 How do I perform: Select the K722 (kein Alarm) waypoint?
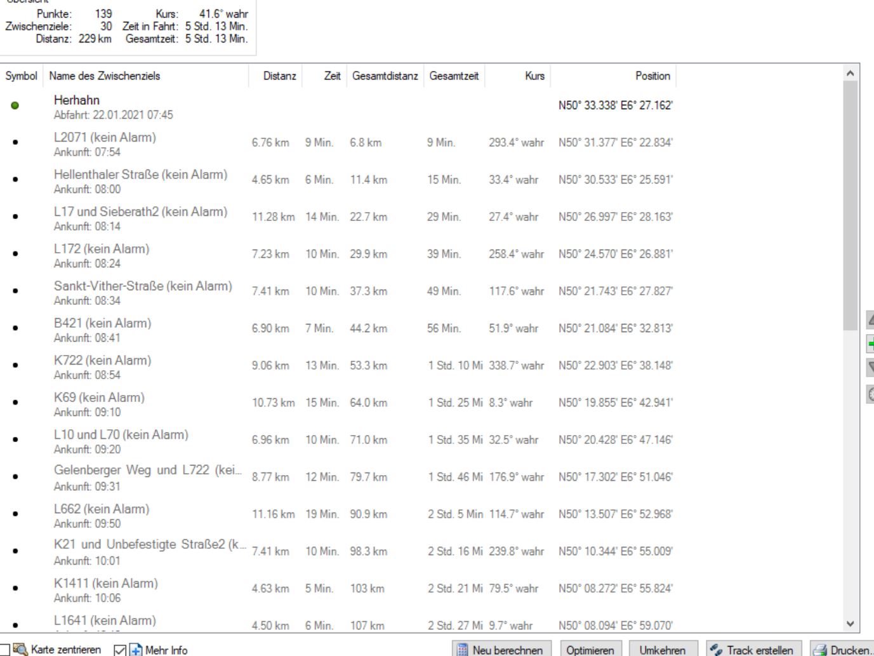point(102,361)
